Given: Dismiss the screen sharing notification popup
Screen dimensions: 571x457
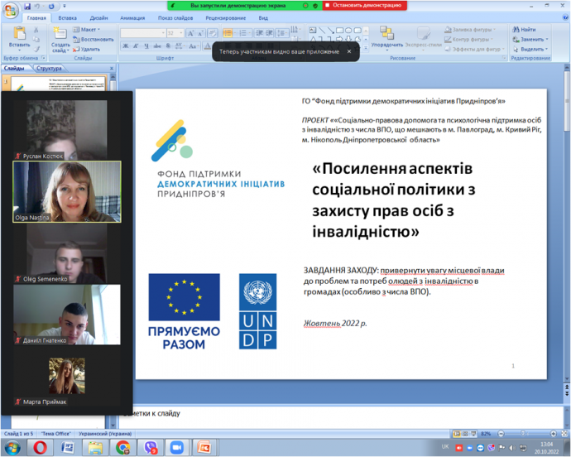Looking at the screenshot, I should [348, 51].
